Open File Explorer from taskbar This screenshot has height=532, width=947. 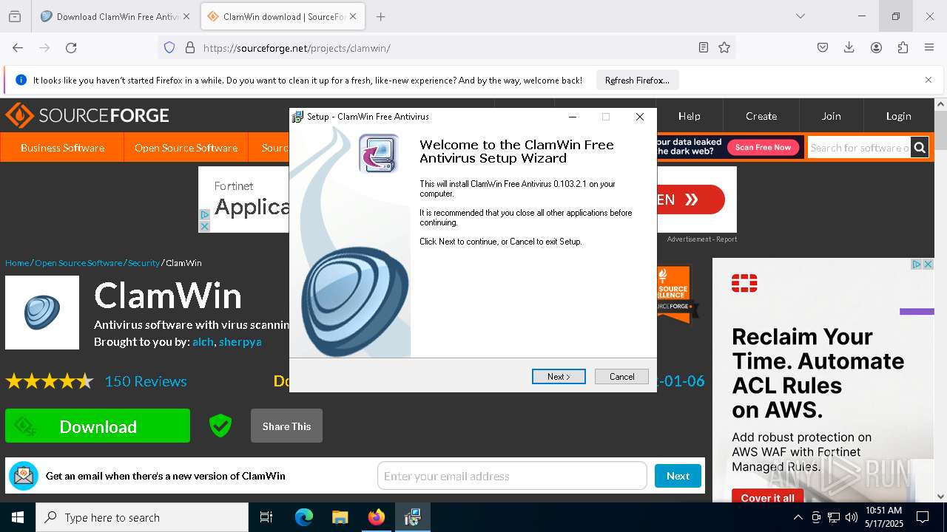(340, 517)
